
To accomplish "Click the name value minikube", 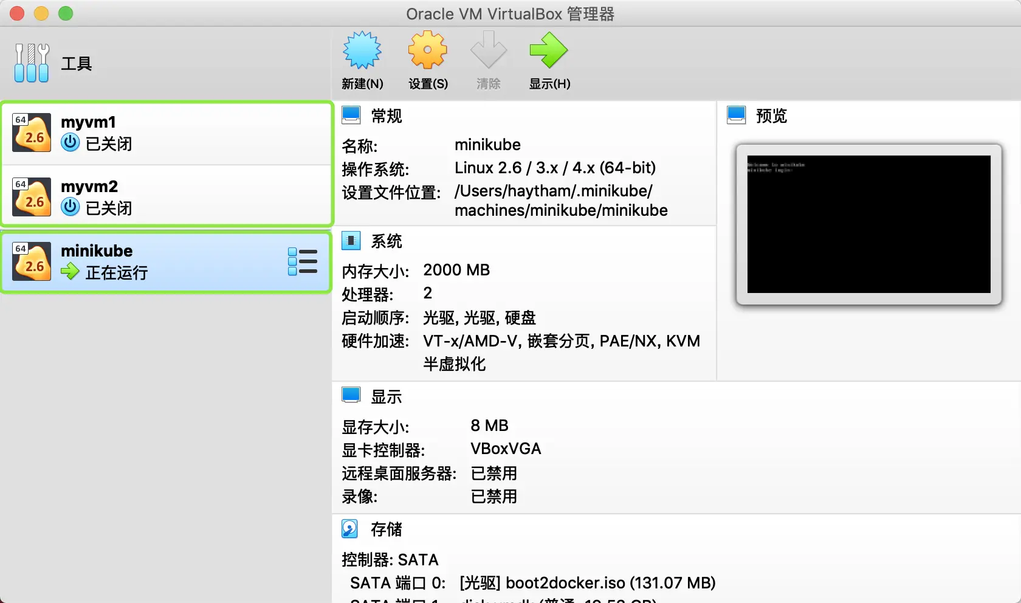I will coord(487,145).
